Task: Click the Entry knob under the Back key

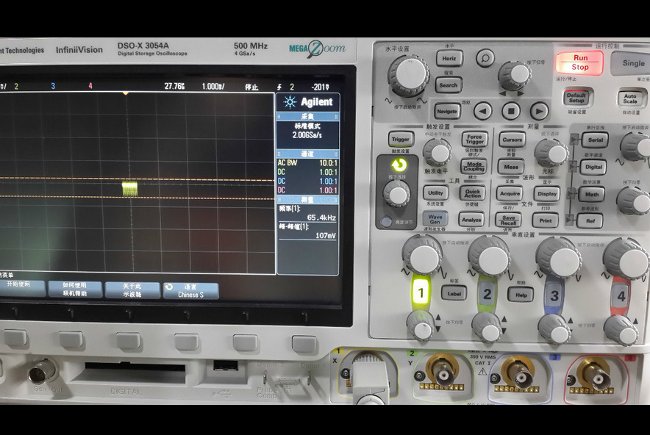Action: [397, 194]
